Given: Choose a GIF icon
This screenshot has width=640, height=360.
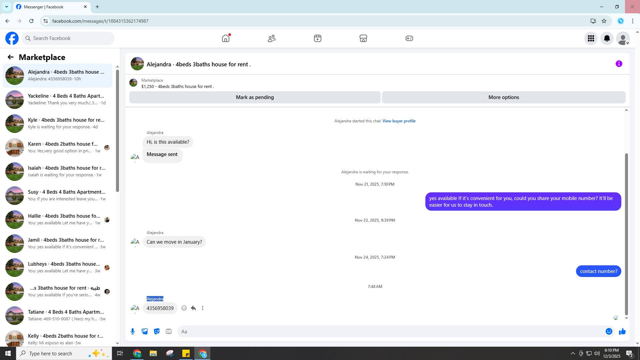Looking at the screenshot, I should (x=169, y=331).
